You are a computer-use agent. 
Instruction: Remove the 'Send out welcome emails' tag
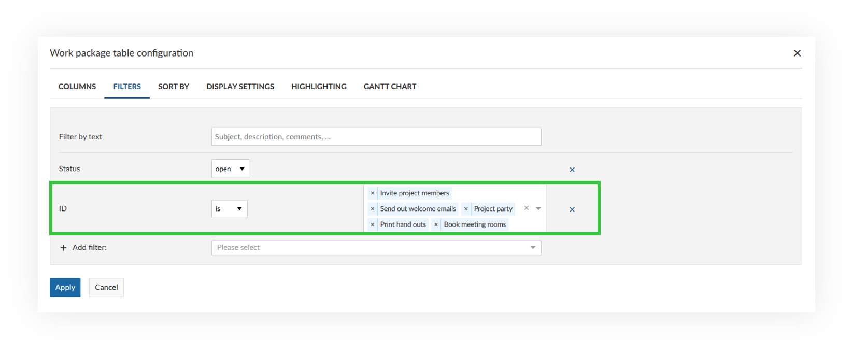click(x=372, y=209)
